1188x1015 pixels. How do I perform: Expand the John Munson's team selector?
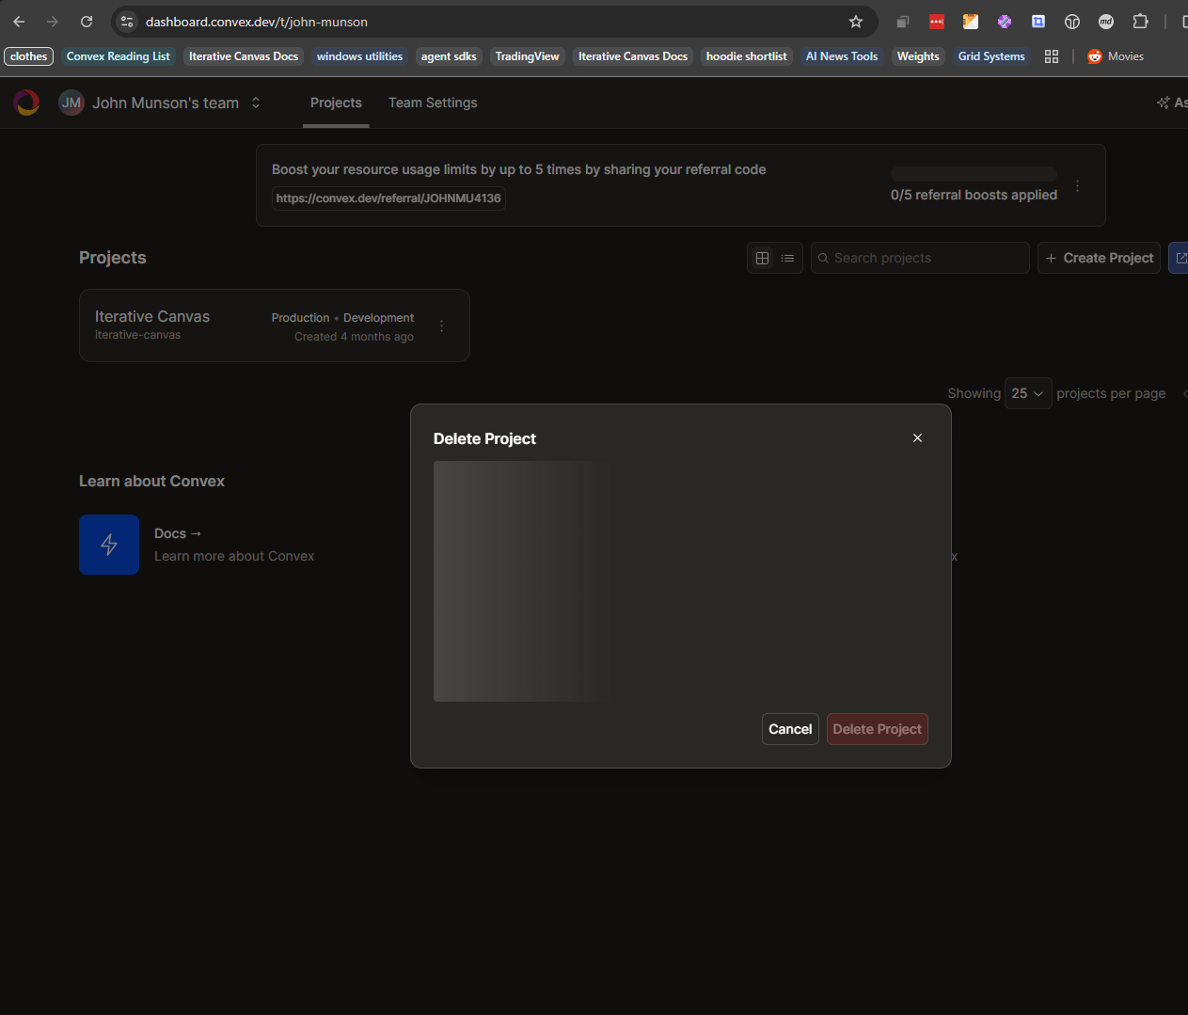point(256,103)
